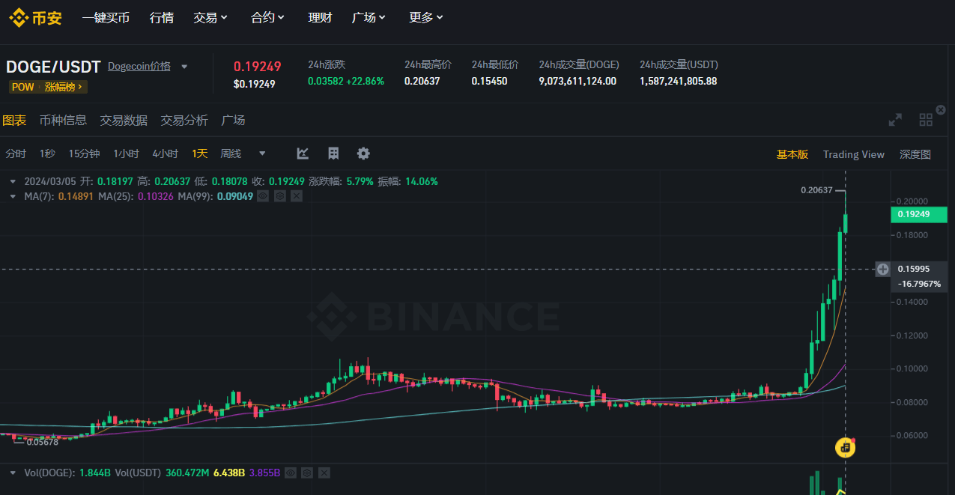The width and height of the screenshot is (955, 495).
Task: Select the 4小时 interval
Action: [x=165, y=154]
